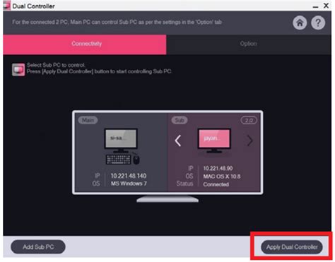Viewport: 335px width, 262px height.
Task: Click the MAC OS X 10.8 text
Action: click(222, 177)
